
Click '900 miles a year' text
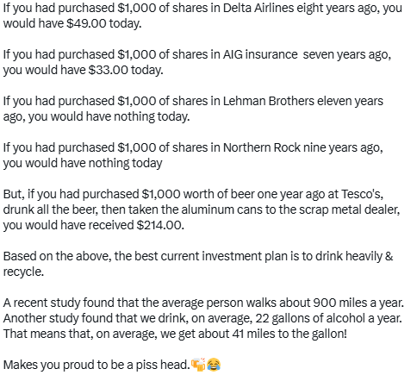[358, 303]
